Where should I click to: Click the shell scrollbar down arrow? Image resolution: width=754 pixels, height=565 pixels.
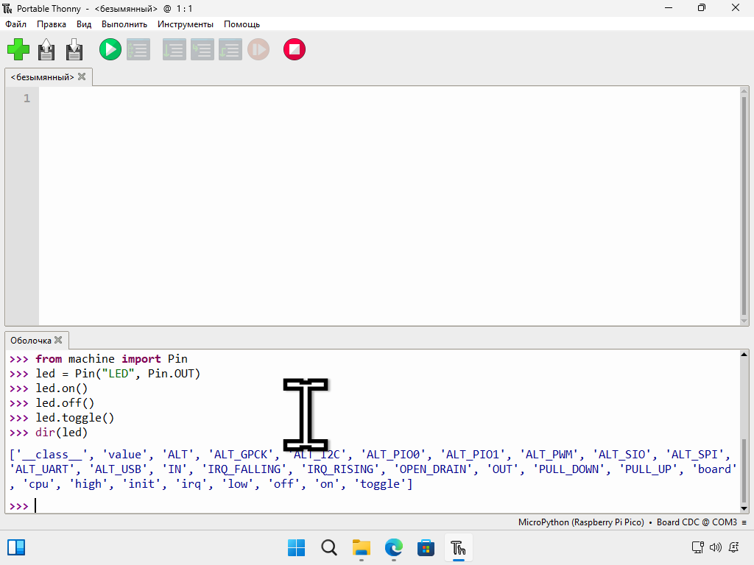click(x=744, y=508)
